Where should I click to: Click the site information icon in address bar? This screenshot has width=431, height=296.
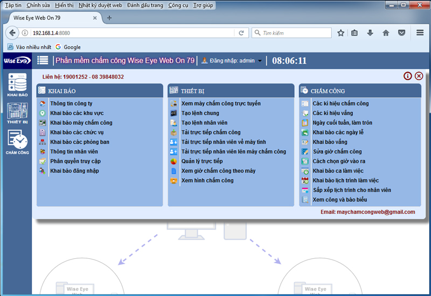25,33
